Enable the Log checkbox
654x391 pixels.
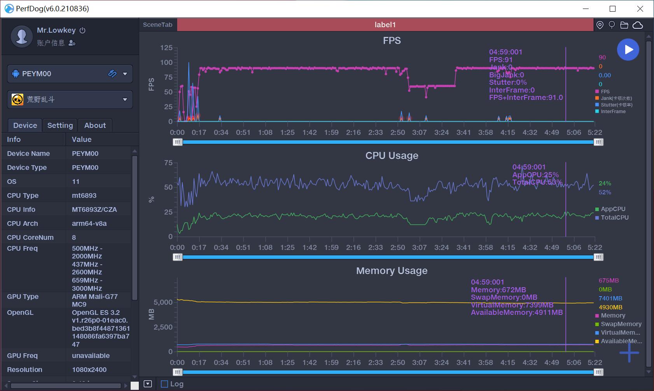click(x=164, y=384)
